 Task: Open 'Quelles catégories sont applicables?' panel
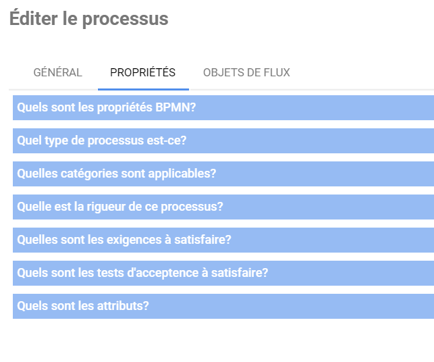223,174
